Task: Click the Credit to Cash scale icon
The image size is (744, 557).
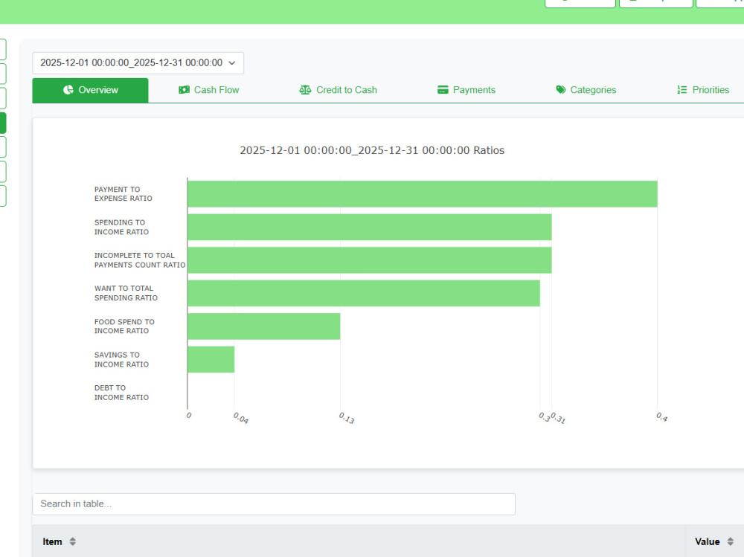Action: [305, 90]
